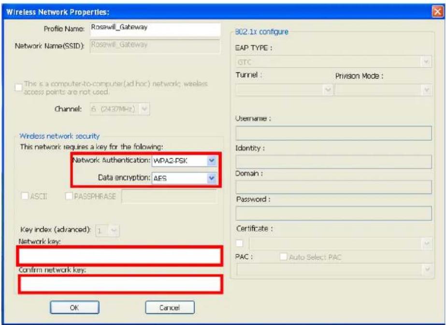The width and height of the screenshot is (446, 325).
Task: Click the Identity input field
Action: (333, 162)
